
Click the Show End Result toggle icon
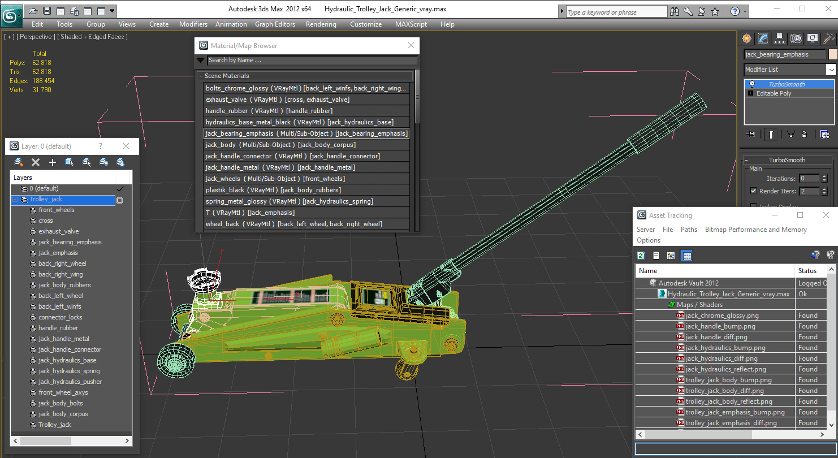[771, 134]
